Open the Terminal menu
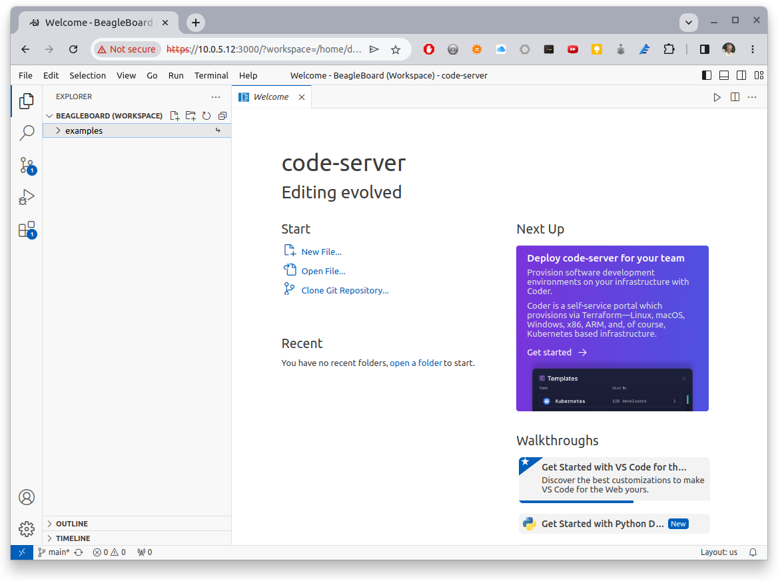 point(211,76)
